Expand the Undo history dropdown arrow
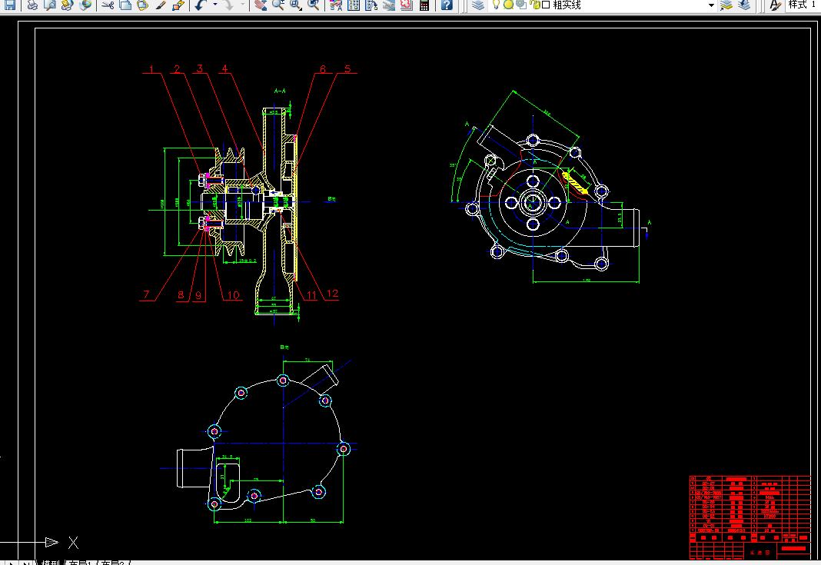The image size is (821, 565). click(x=215, y=5)
